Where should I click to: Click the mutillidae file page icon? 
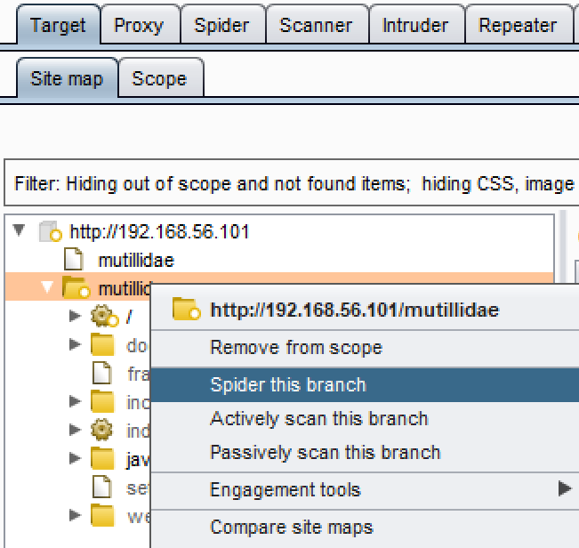(74, 259)
